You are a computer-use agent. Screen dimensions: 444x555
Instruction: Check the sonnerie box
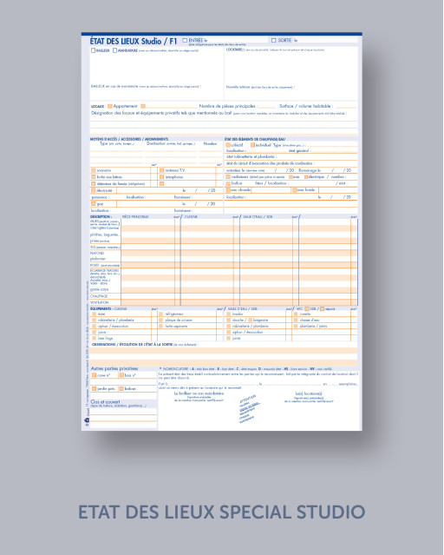coord(94,170)
